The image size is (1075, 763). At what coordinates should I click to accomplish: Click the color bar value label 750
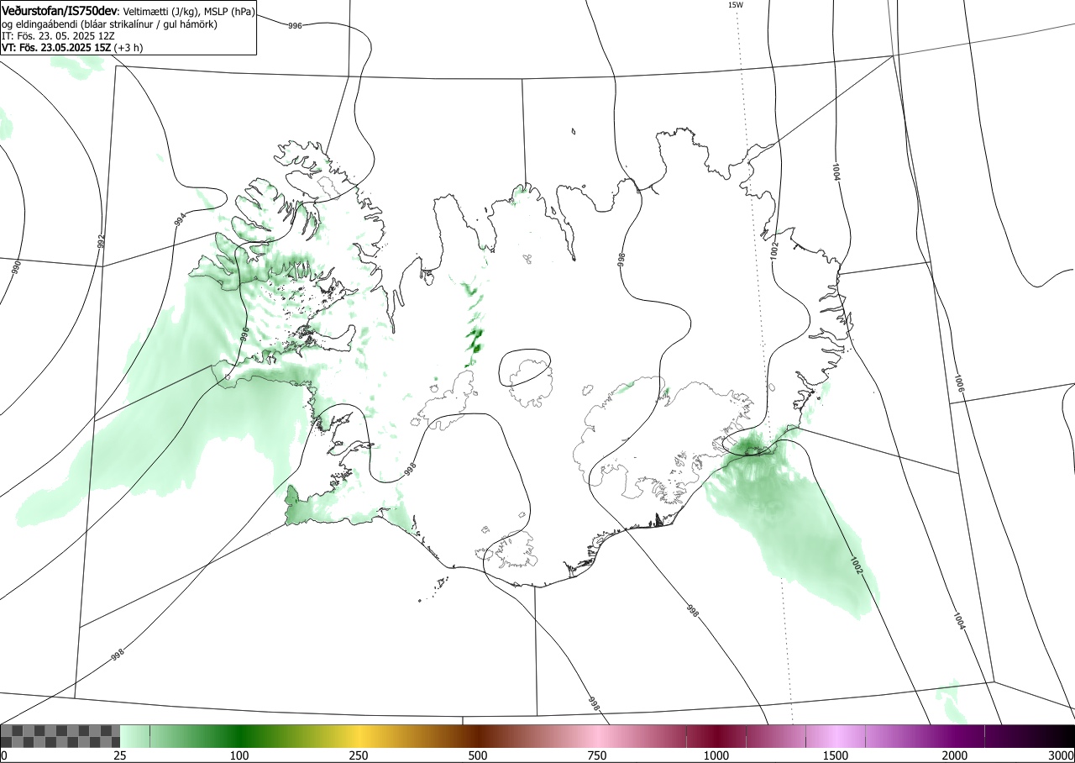click(597, 755)
